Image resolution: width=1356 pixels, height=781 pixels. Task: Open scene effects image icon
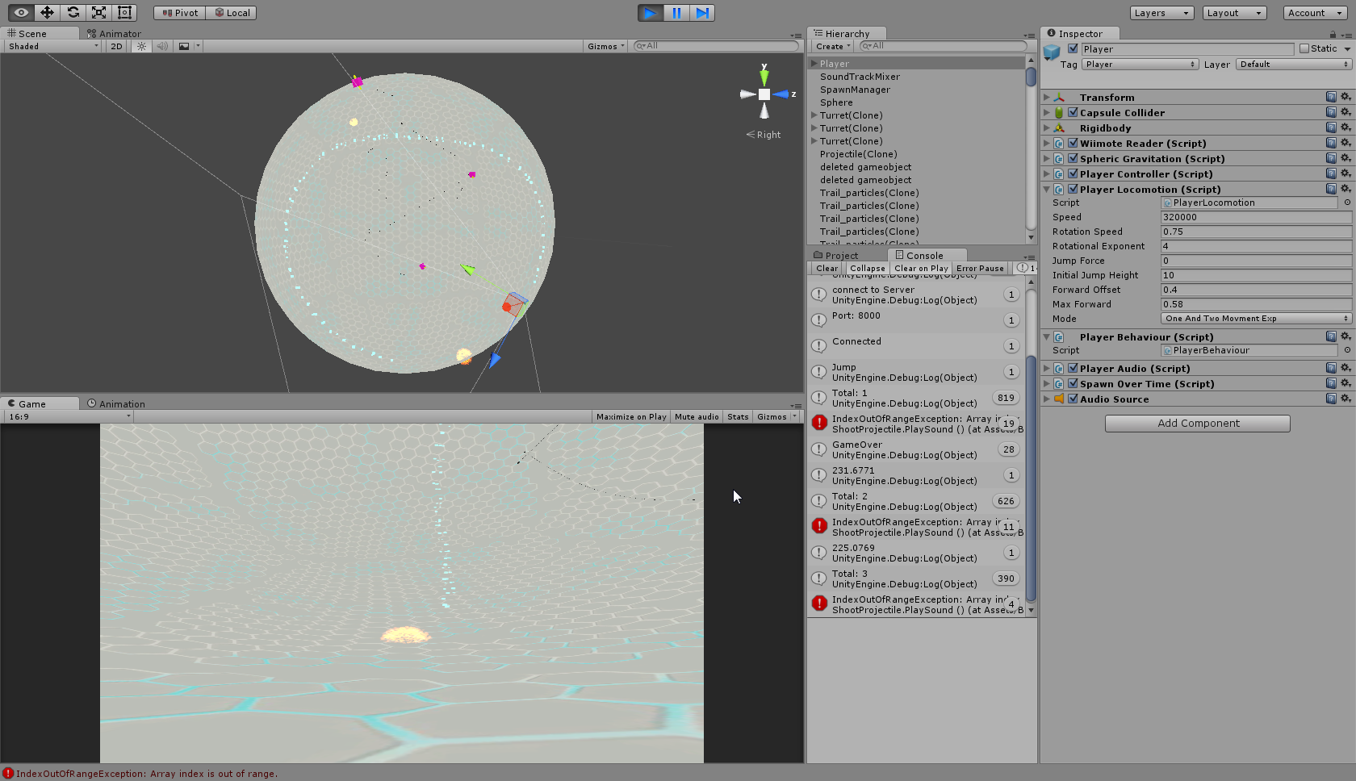pyautogui.click(x=184, y=46)
